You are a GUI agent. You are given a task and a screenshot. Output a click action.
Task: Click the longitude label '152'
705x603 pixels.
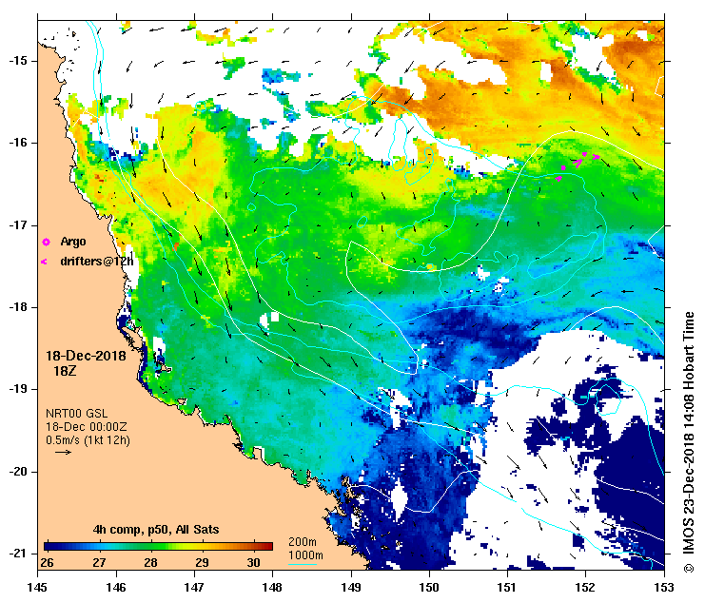(585, 587)
